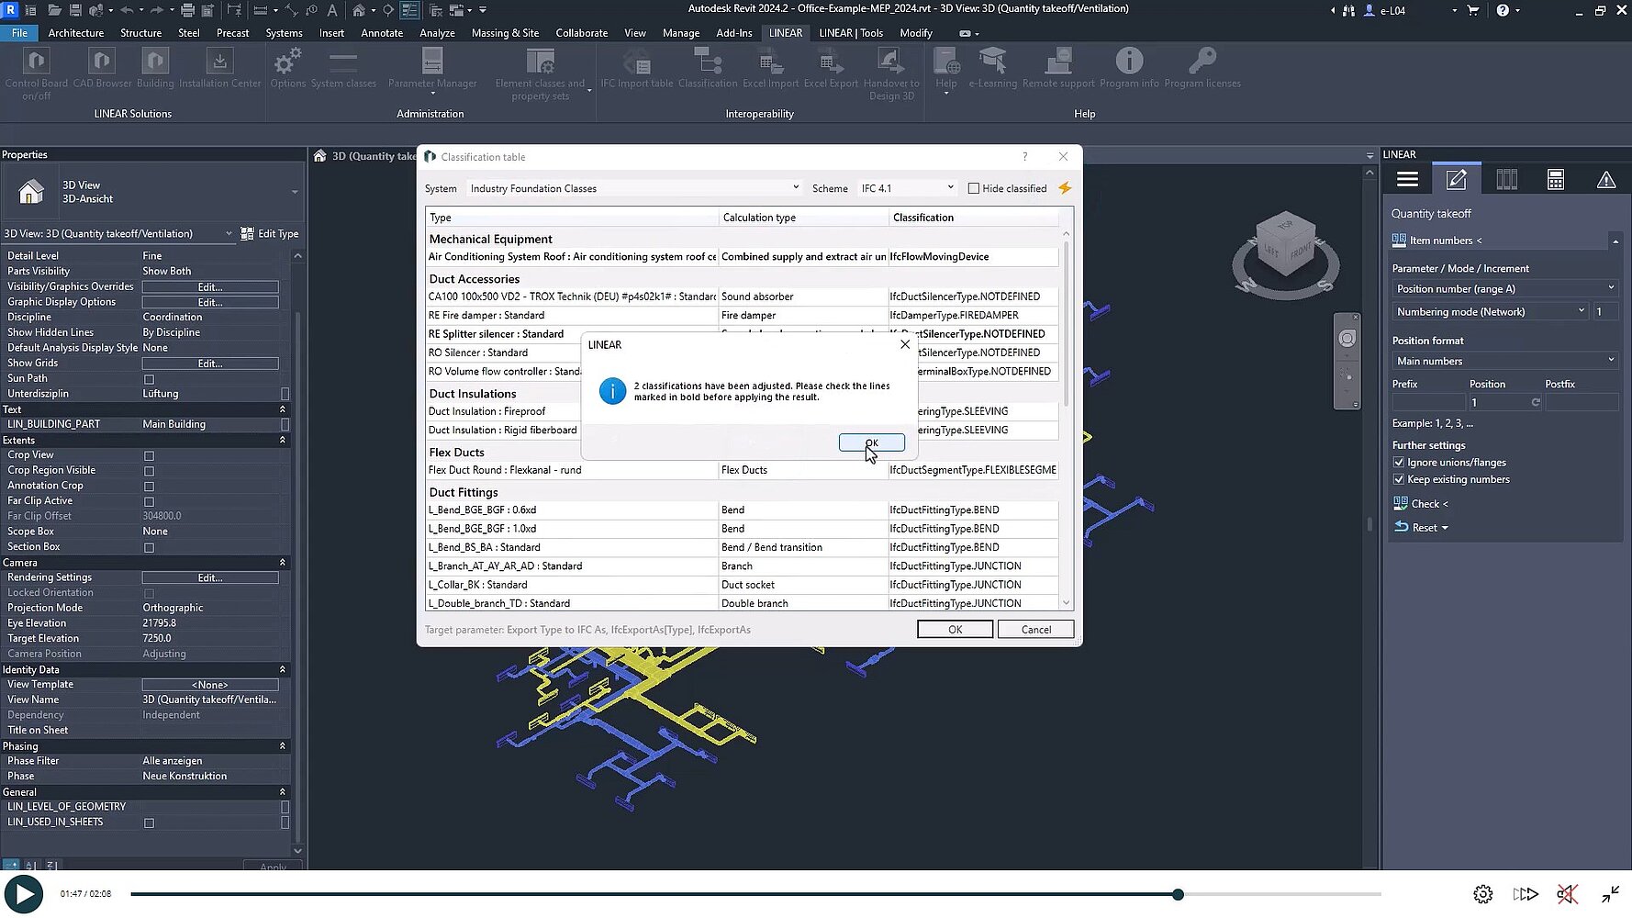This screenshot has width=1632, height=918.
Task: Enable Crop View checkbox
Action: 149,455
